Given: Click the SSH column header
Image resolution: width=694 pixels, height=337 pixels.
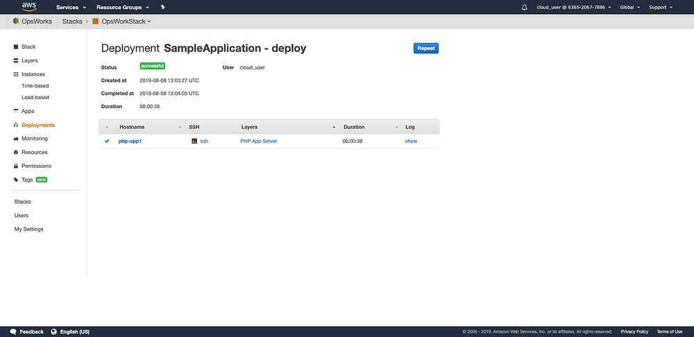Looking at the screenshot, I should tap(194, 127).
